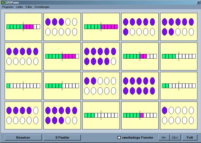Open the Programm menu

click(8, 7)
